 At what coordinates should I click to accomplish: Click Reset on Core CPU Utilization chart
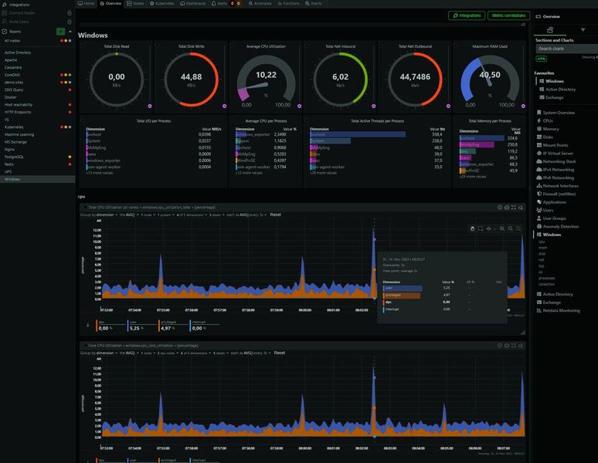coord(279,353)
